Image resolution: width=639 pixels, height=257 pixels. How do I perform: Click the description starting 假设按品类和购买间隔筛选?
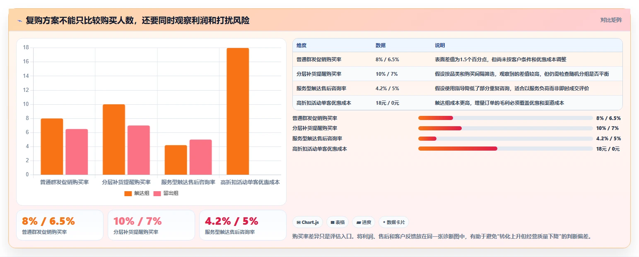522,74
